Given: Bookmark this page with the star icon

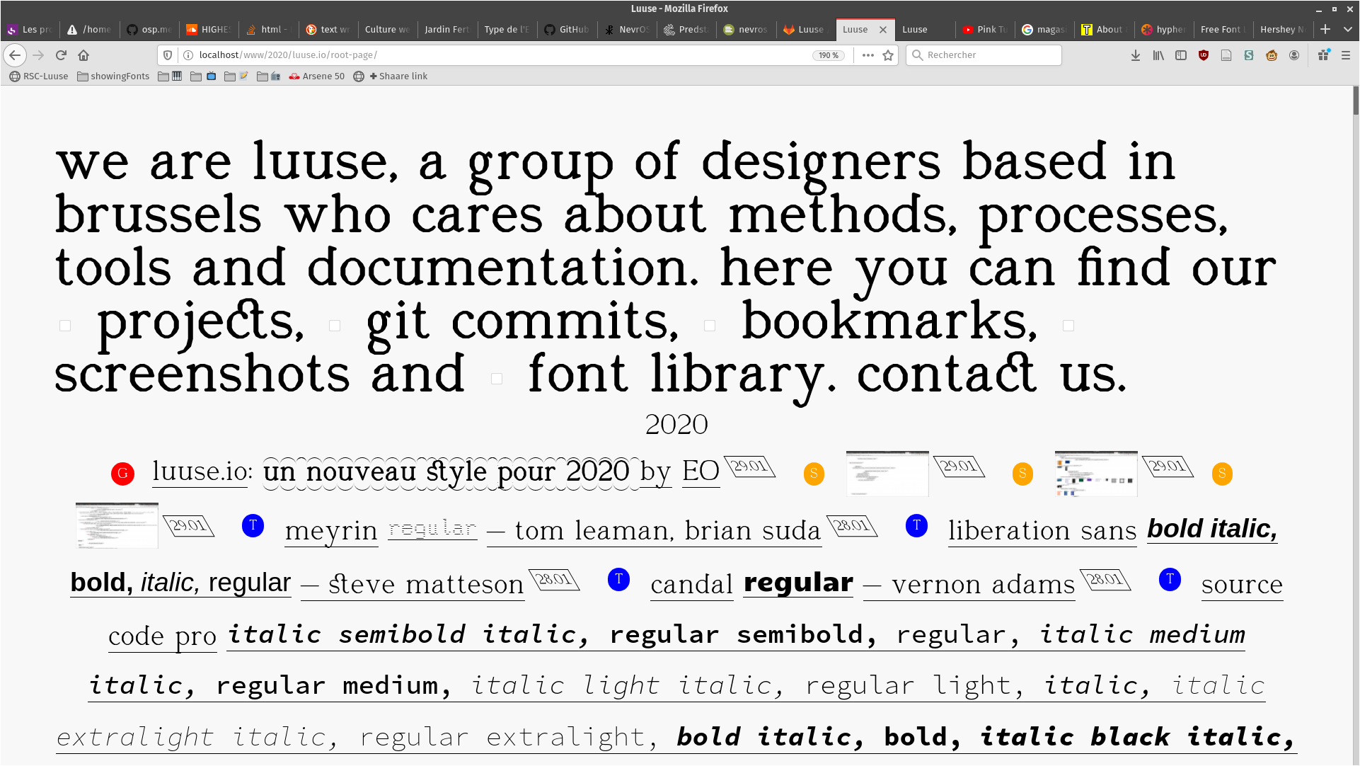Looking at the screenshot, I should tap(888, 55).
